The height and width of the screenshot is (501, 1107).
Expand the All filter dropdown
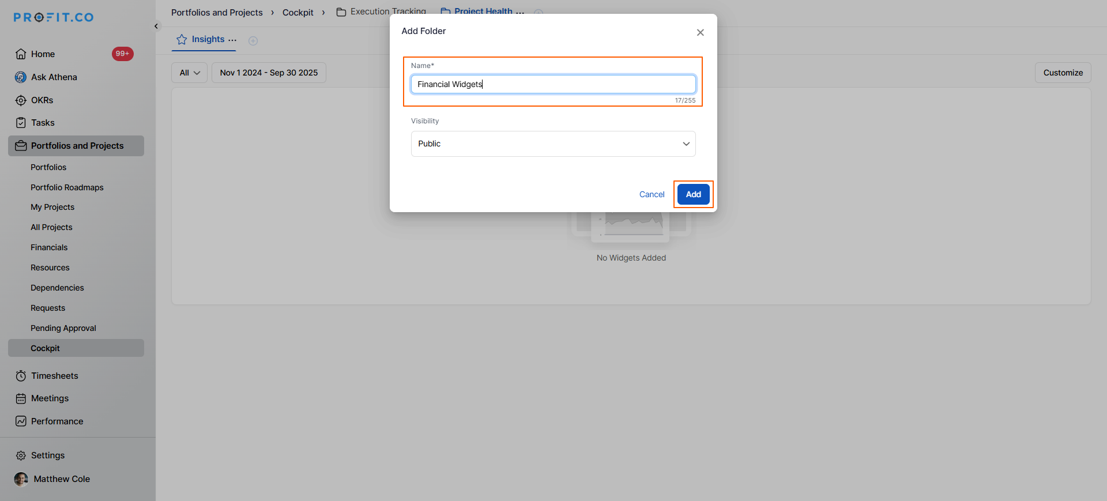(x=190, y=73)
